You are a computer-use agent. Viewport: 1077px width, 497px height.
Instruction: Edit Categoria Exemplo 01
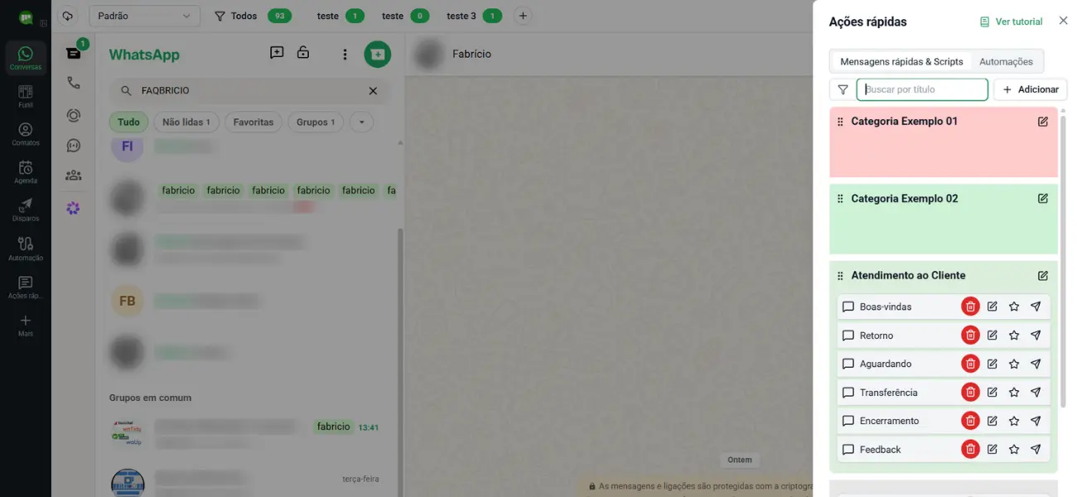(x=1043, y=122)
